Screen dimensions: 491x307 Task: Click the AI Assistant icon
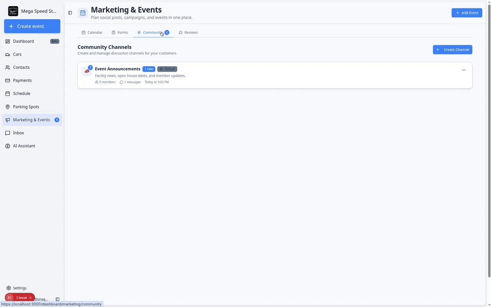click(8, 146)
